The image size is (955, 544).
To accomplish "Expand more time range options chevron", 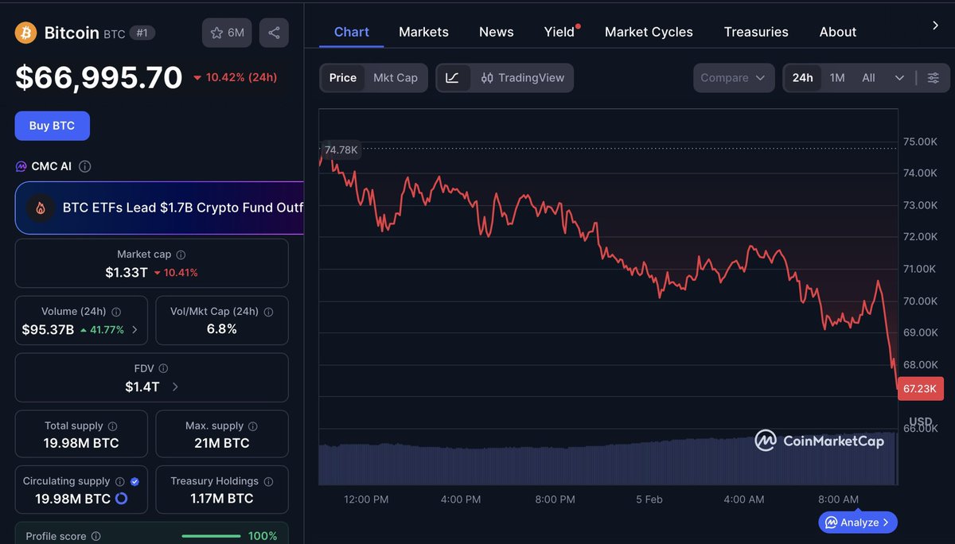I will 899,78.
